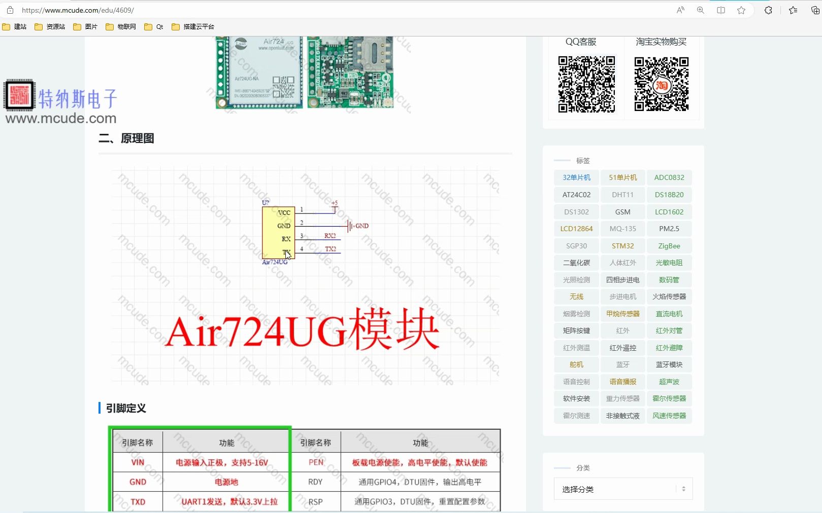Open the 风速传感器 tag

(669, 416)
